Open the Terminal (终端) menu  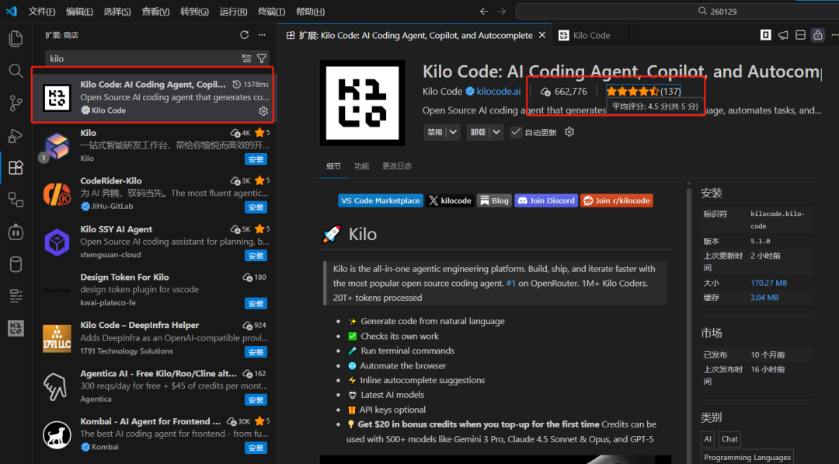(271, 11)
